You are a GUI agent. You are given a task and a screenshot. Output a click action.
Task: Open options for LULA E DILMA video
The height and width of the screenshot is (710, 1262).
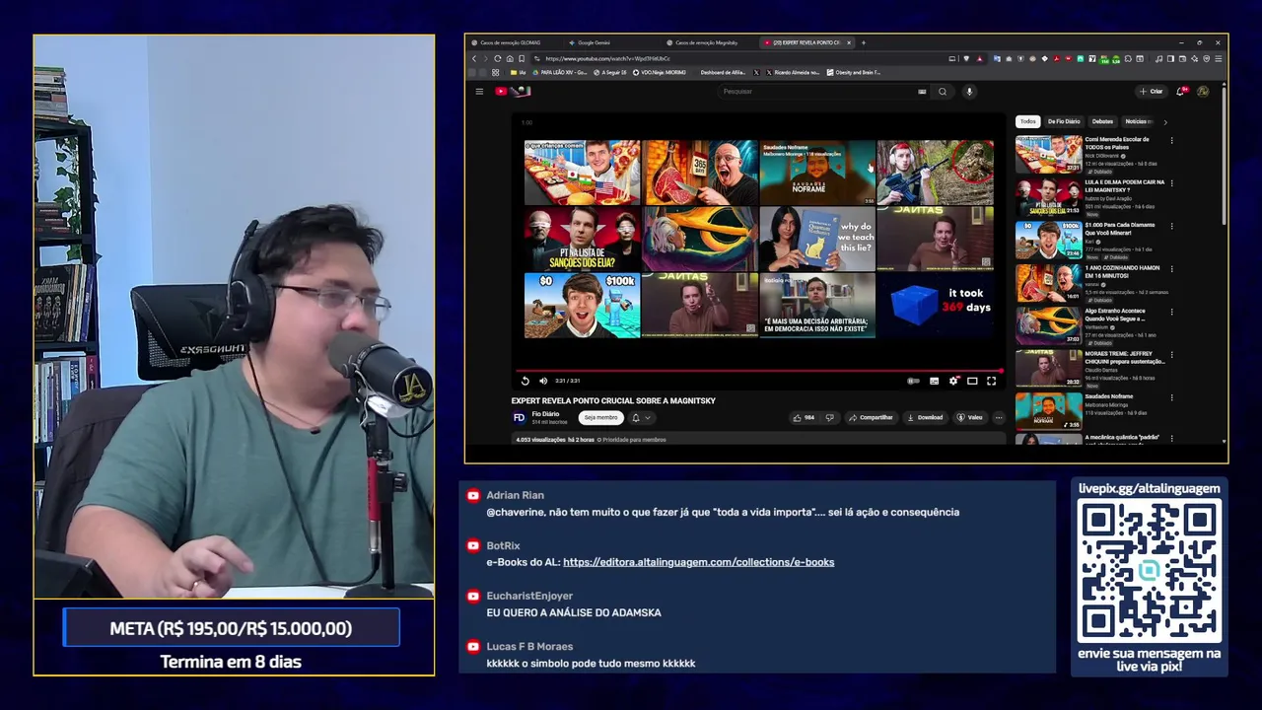1171,182
